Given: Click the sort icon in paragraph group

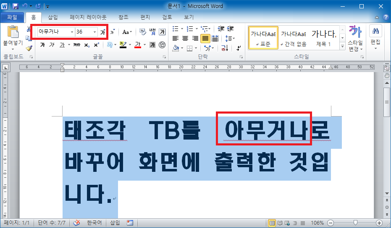Looking at the screenshot, I should click(x=225, y=48).
